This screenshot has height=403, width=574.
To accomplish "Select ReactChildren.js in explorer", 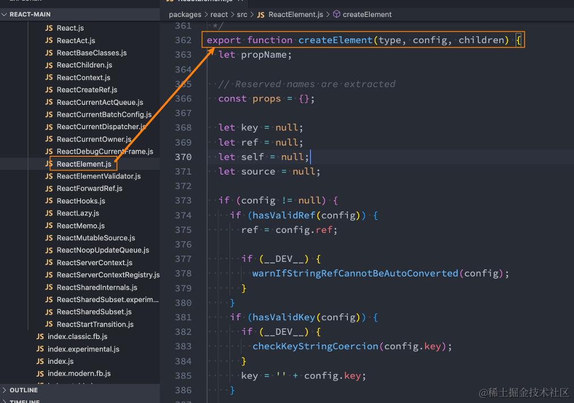I will (84, 65).
